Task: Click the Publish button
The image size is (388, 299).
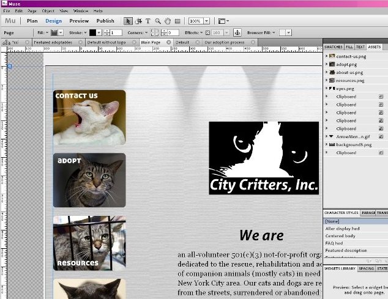Action: point(105,21)
